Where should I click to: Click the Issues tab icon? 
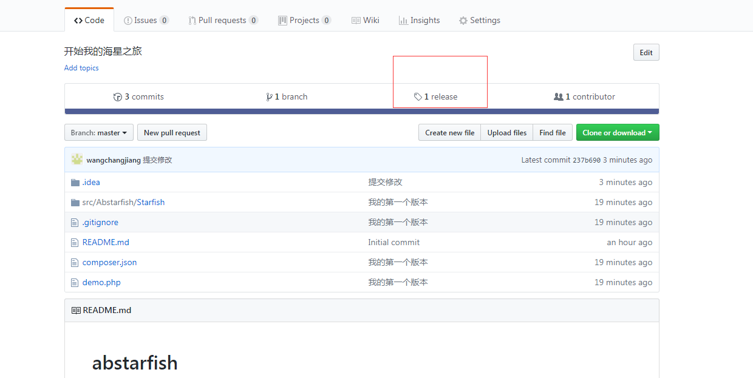(128, 21)
